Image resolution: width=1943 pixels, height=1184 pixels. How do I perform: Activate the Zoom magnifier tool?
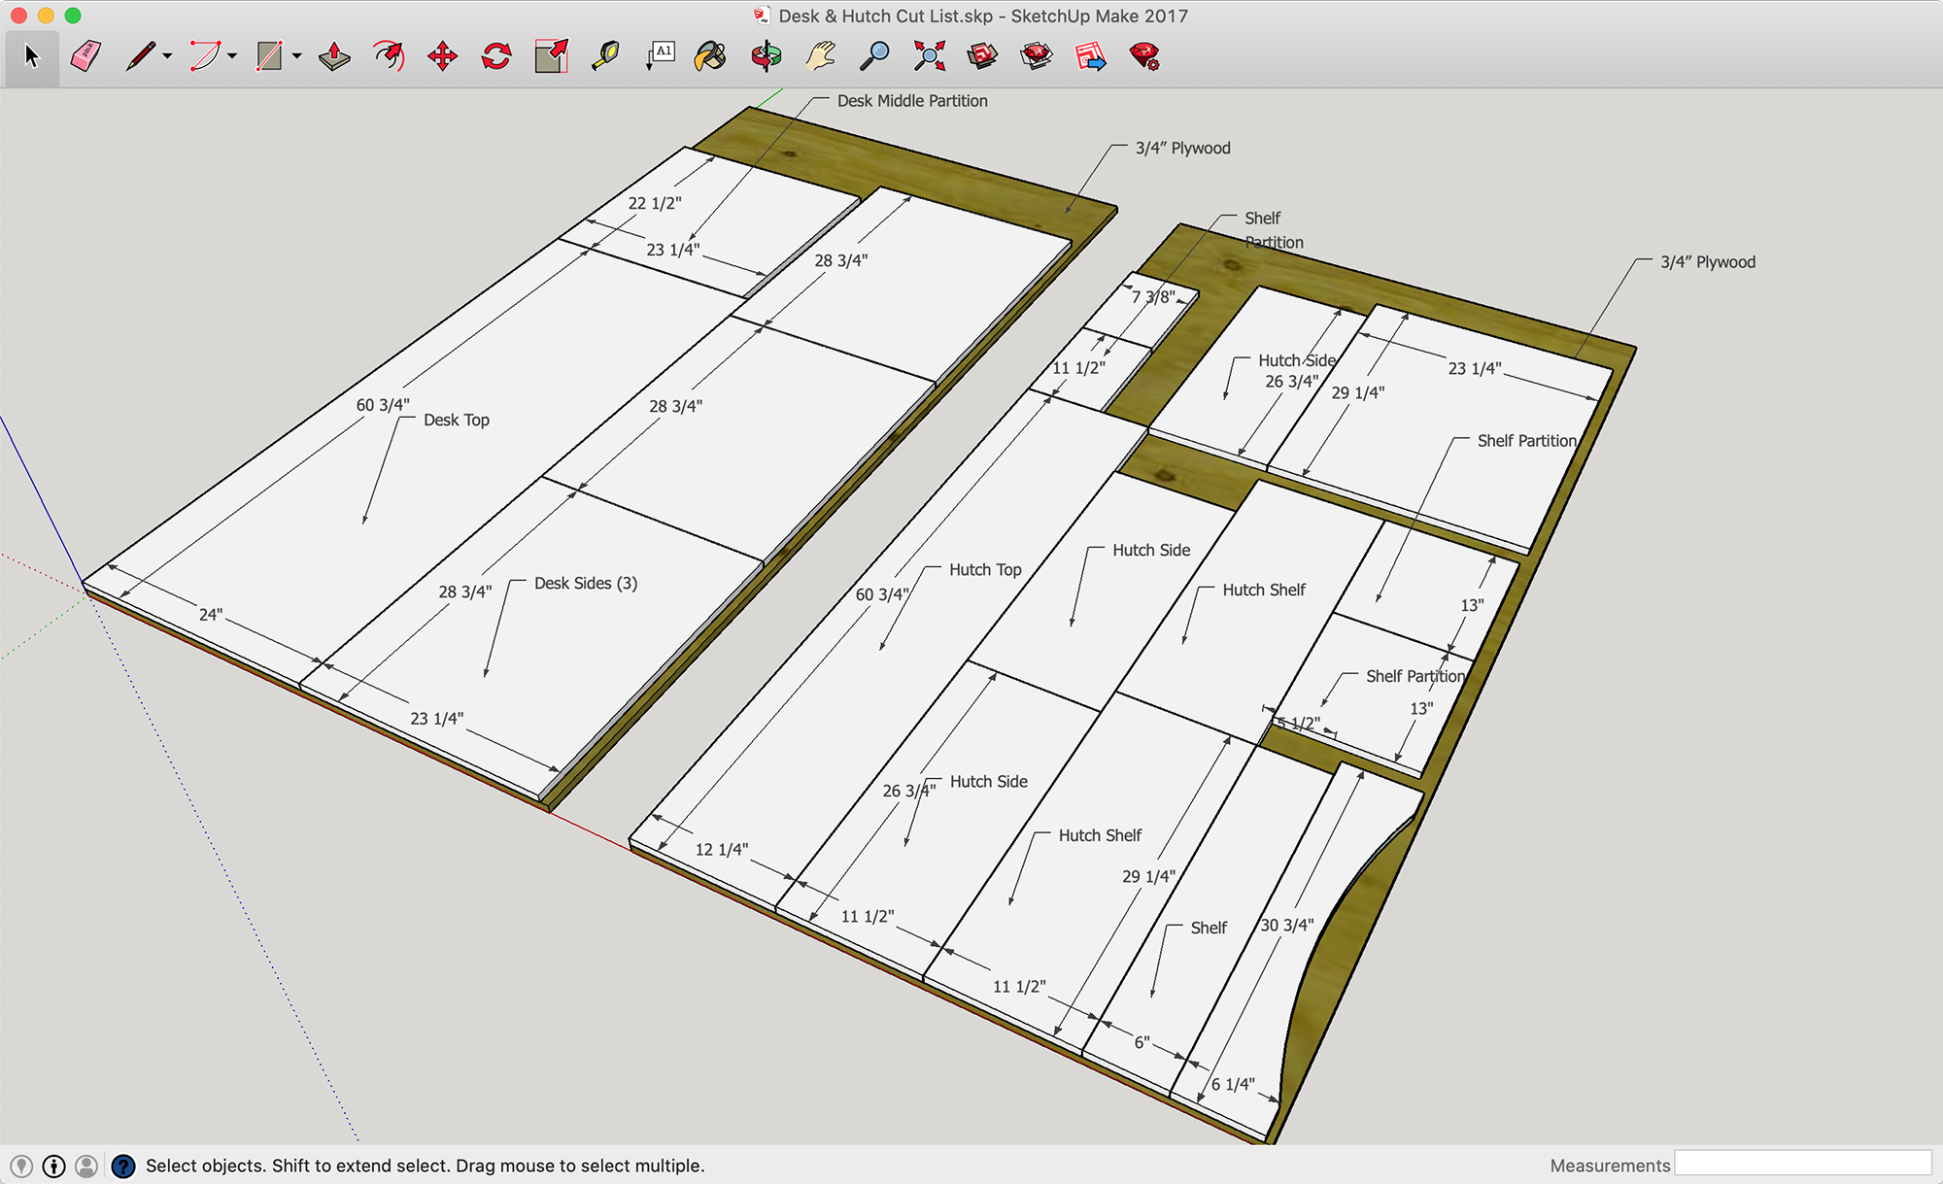click(x=874, y=56)
